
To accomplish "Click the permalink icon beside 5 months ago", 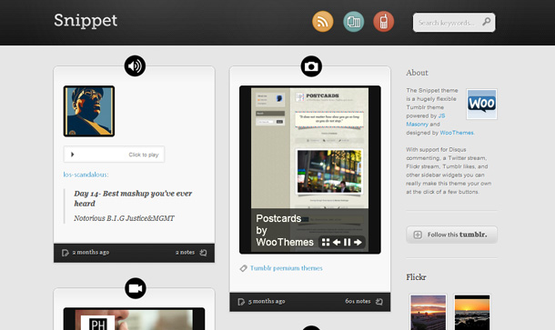I will (241, 302).
